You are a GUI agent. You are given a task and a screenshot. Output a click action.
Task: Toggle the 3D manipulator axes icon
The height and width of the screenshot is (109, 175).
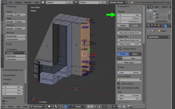(62, 107)
